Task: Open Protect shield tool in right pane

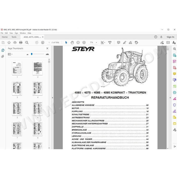Action: (174, 105)
